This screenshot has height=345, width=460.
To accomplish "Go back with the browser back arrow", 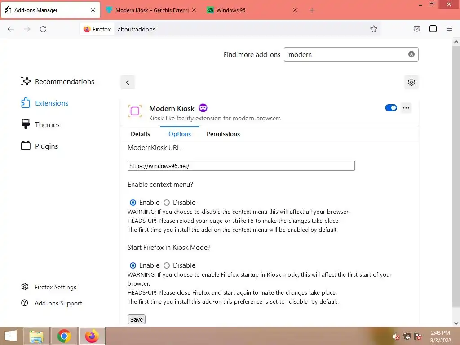I will [11, 29].
